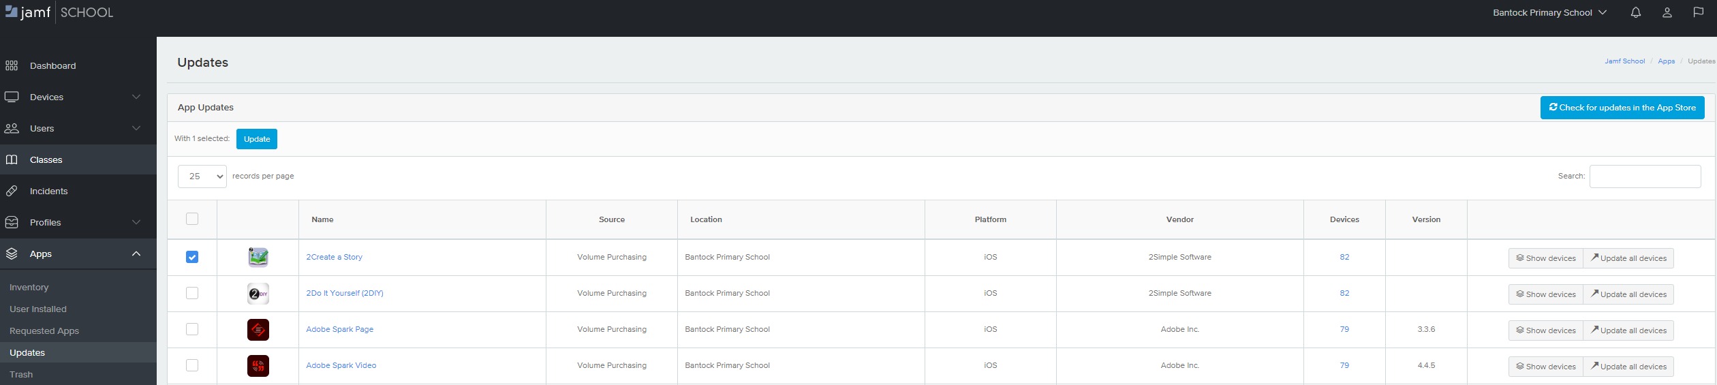
Task: Click the Jamf School logo
Action: [59, 12]
